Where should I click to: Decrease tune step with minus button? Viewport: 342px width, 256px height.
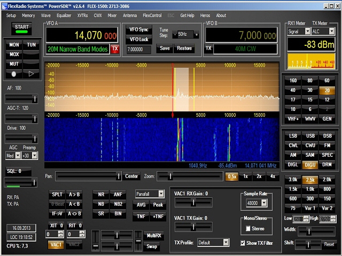175,34
